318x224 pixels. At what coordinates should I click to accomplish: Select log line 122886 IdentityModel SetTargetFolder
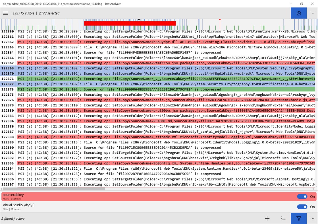pos(158,126)
